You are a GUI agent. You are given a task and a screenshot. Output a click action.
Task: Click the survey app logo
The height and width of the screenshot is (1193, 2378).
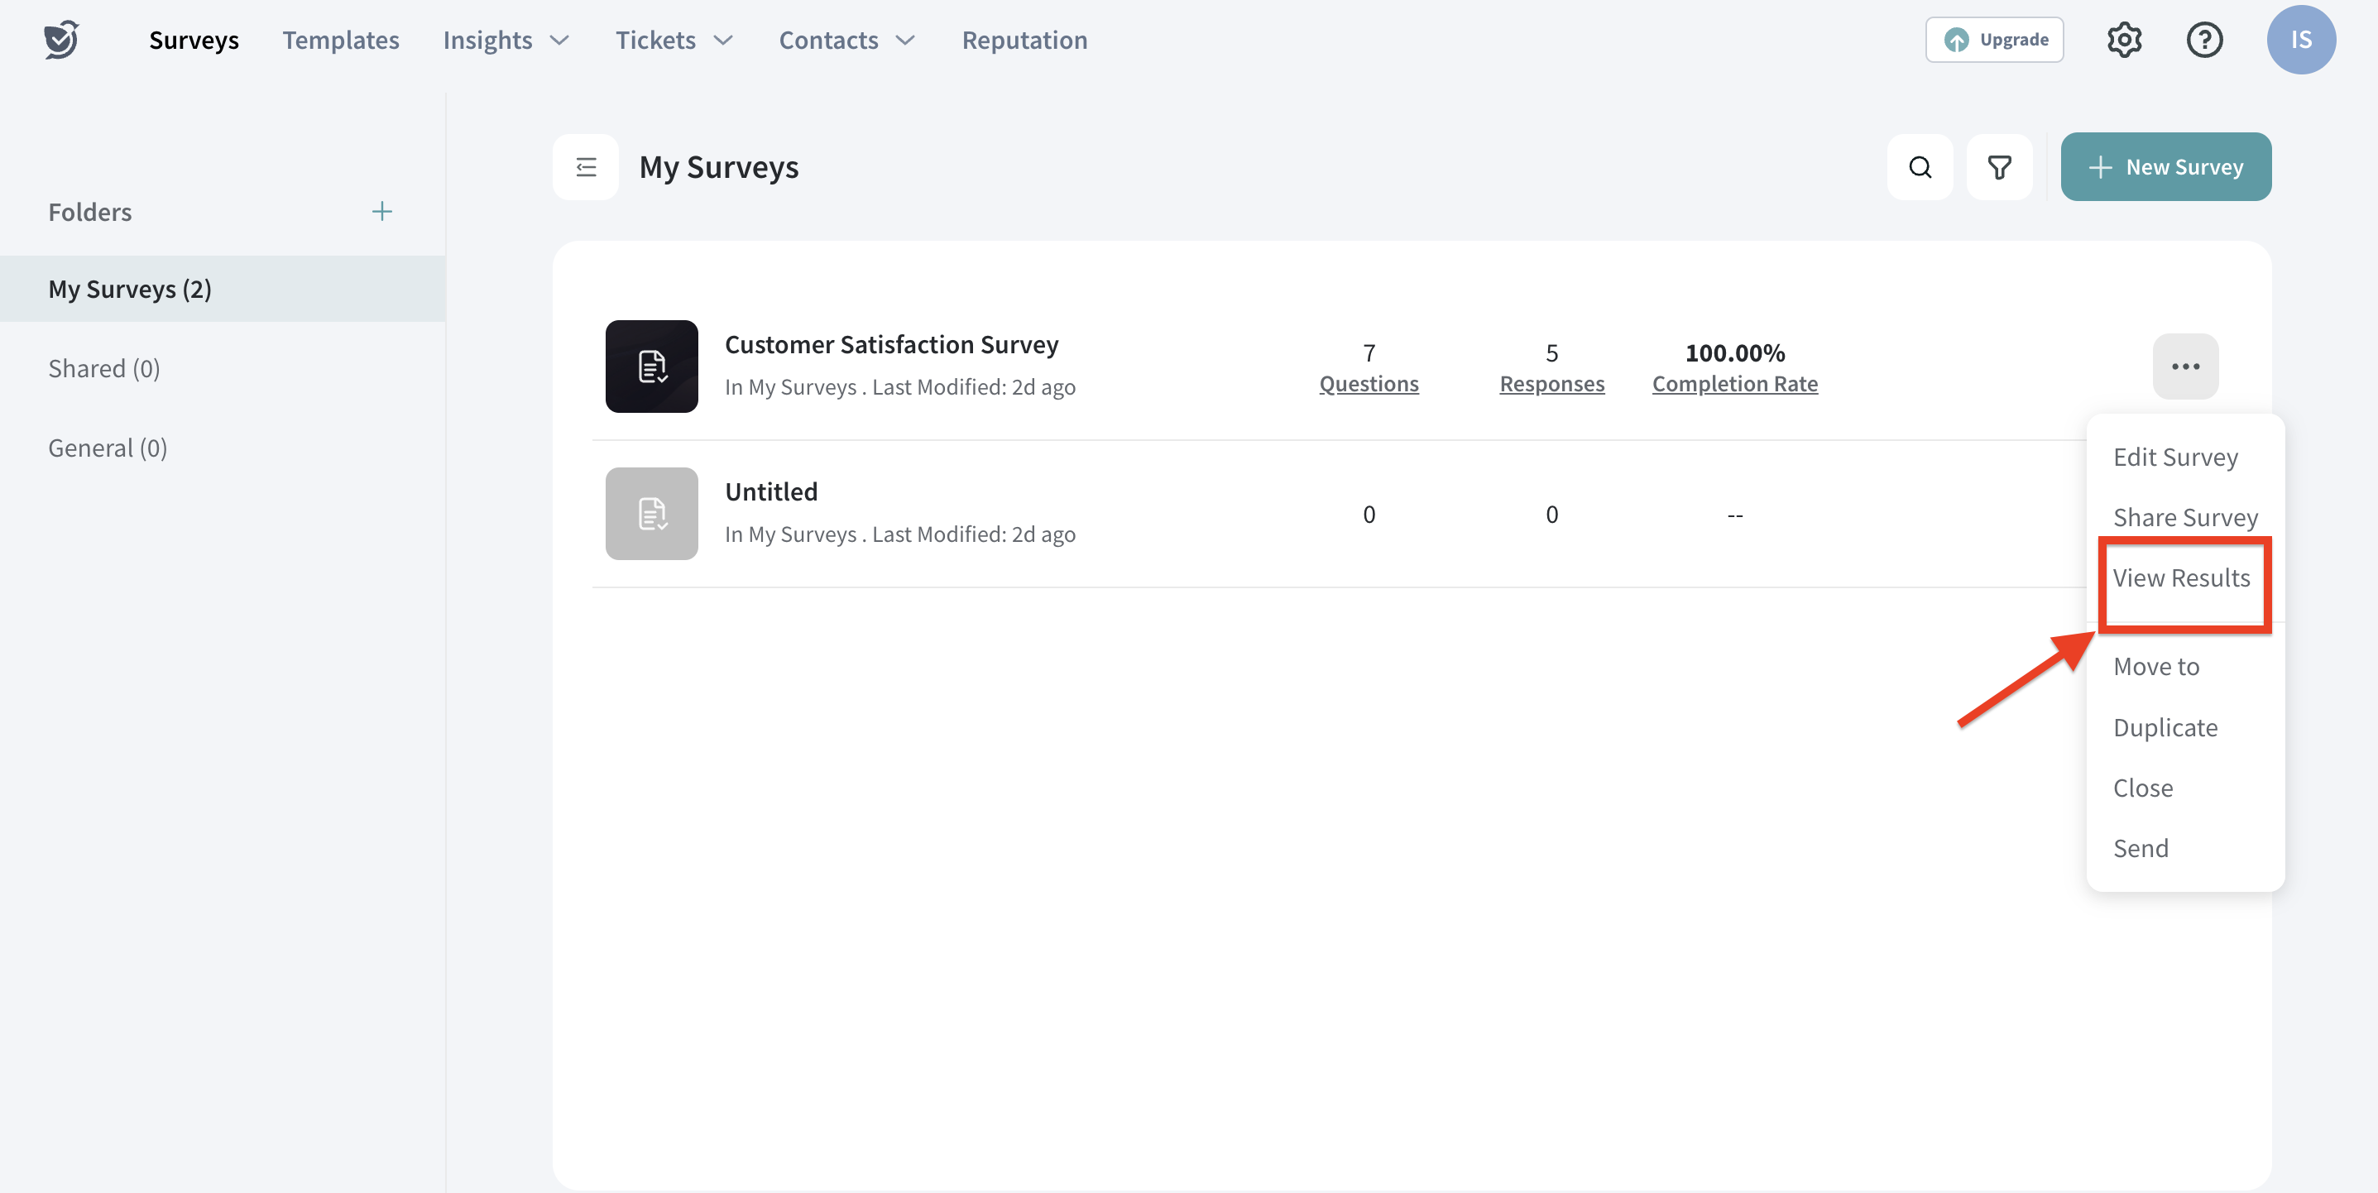[x=61, y=39]
